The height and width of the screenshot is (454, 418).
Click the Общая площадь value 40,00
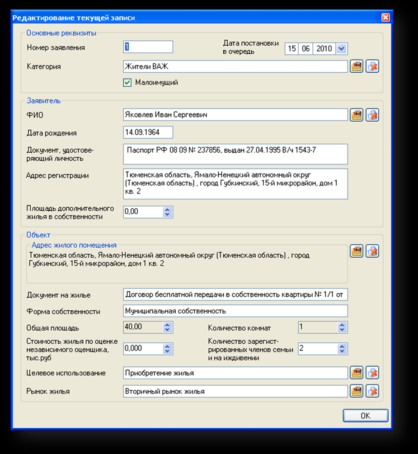[x=143, y=327]
